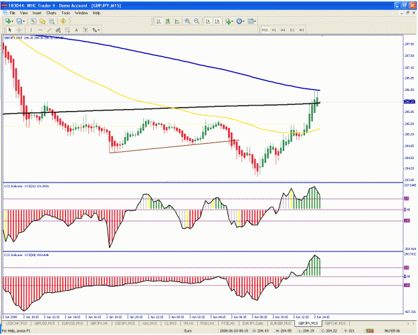Image resolution: width=418 pixels, height=335 pixels.
Task: Open the indicators list icon
Action: [x=228, y=21]
